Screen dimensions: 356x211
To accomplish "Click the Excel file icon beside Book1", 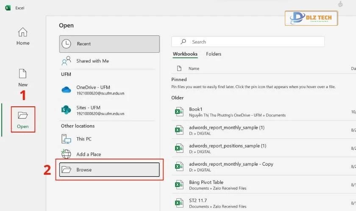I will pos(179,112).
